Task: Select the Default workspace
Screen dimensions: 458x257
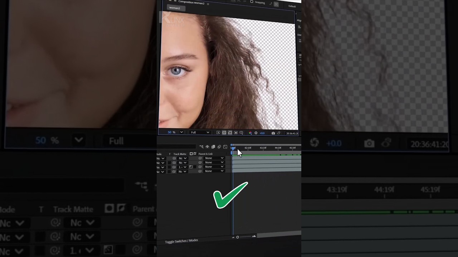Action: coord(292,6)
